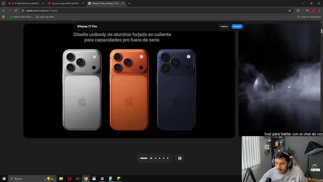Image resolution: width=323 pixels, height=182 pixels.
Task: Click the deep blue iPhone 17 Pro image
Action: click(176, 90)
